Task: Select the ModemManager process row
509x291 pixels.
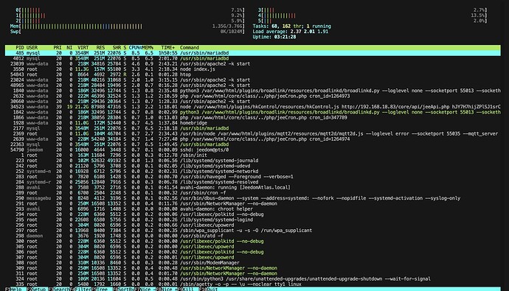Action: [252, 263]
